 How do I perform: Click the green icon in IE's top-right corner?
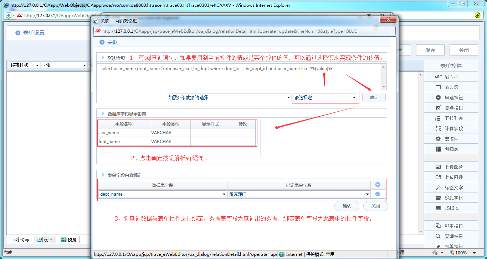point(478,15)
